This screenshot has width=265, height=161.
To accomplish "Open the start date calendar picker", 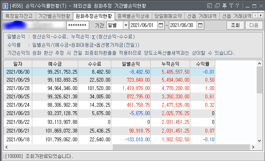I will tap(161, 25).
